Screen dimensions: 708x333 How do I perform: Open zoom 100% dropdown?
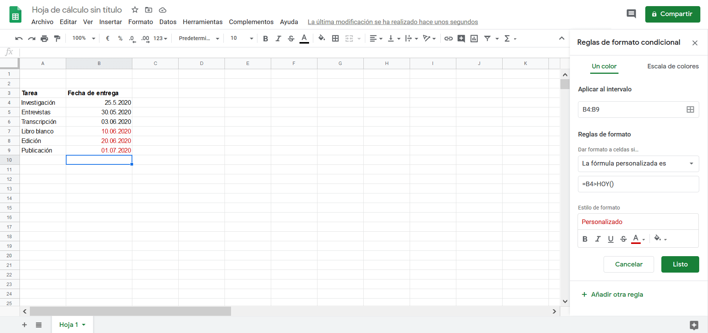tap(84, 38)
